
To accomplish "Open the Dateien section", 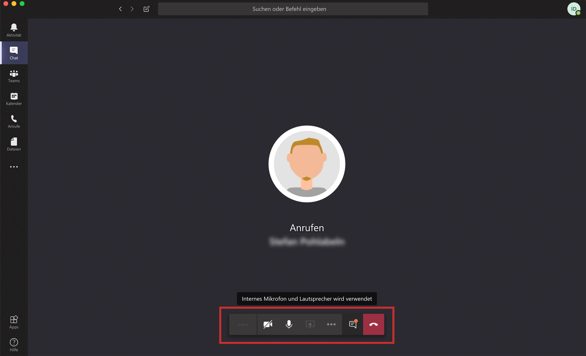I will [x=14, y=144].
